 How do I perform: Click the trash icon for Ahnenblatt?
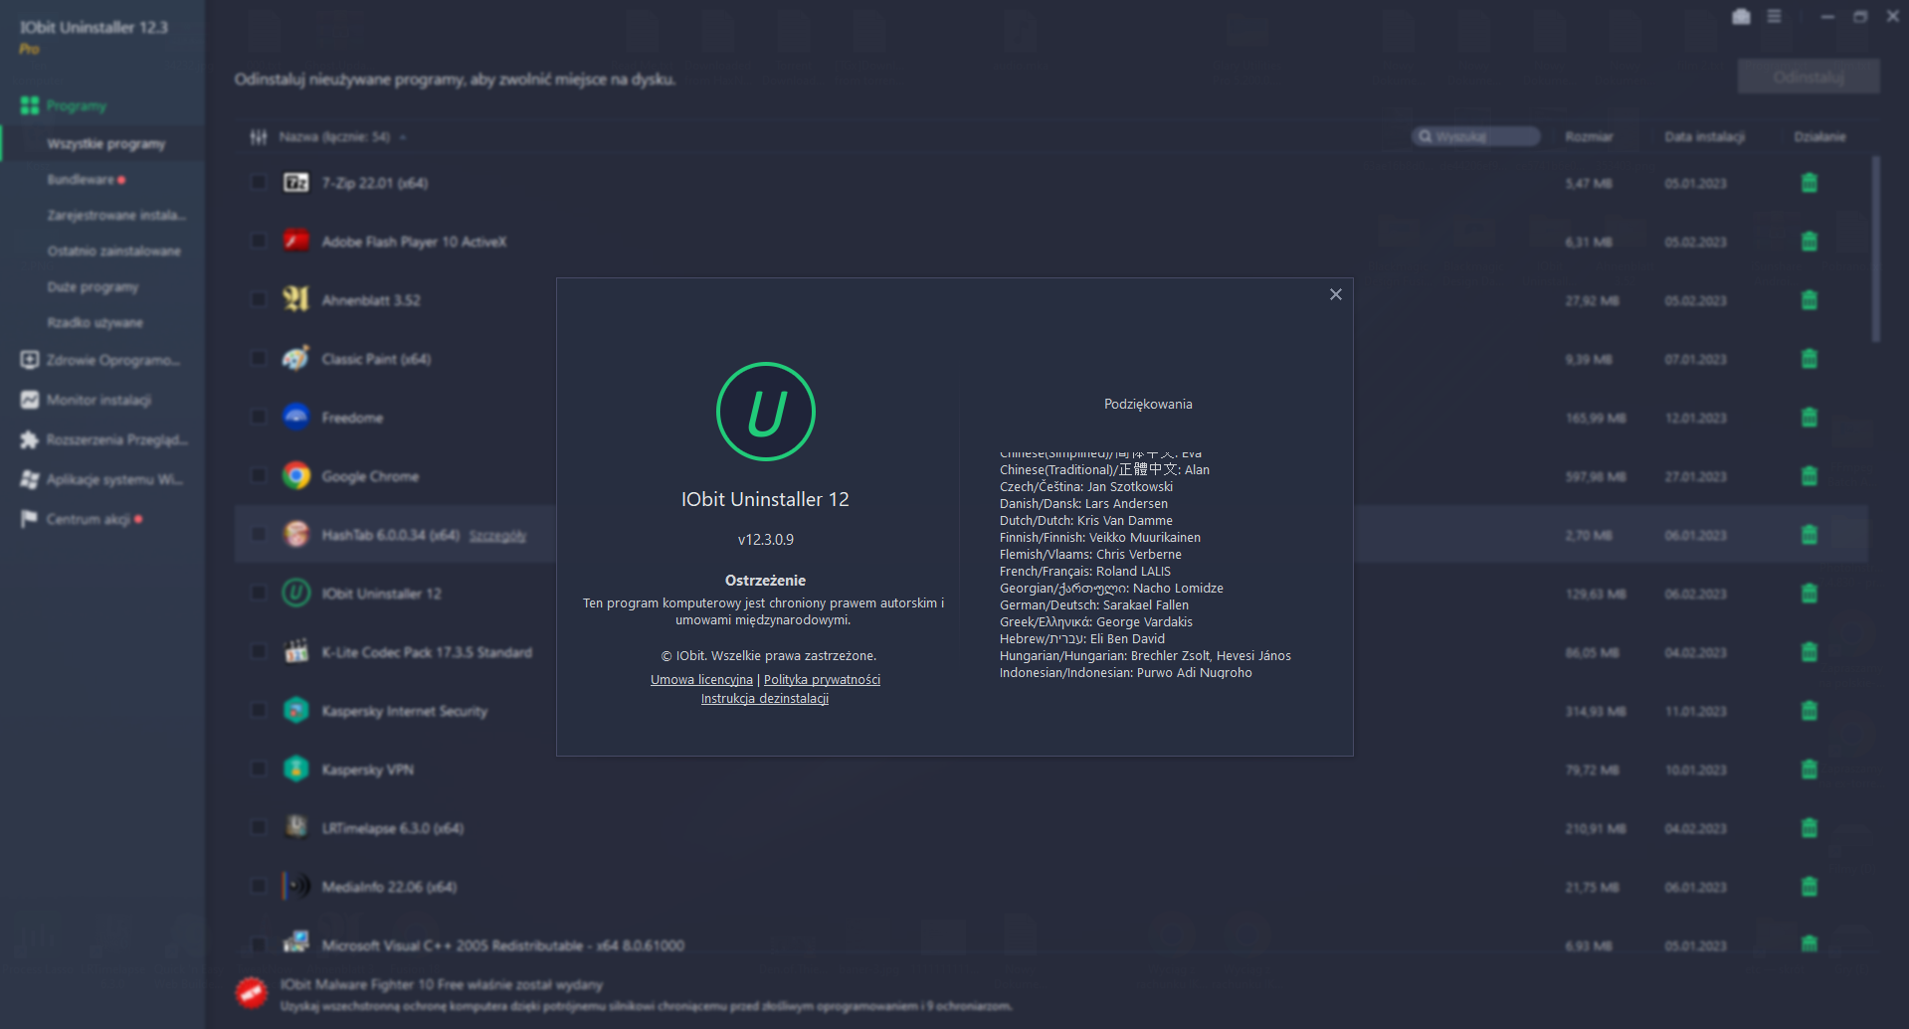pyautogui.click(x=1810, y=300)
